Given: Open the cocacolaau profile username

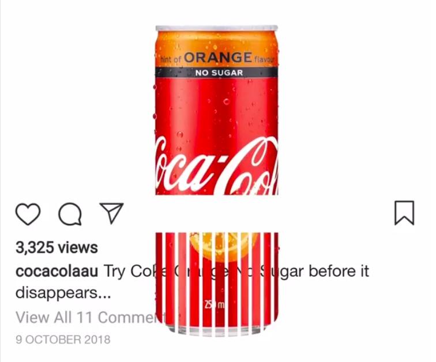Looking at the screenshot, I should [x=57, y=271].
